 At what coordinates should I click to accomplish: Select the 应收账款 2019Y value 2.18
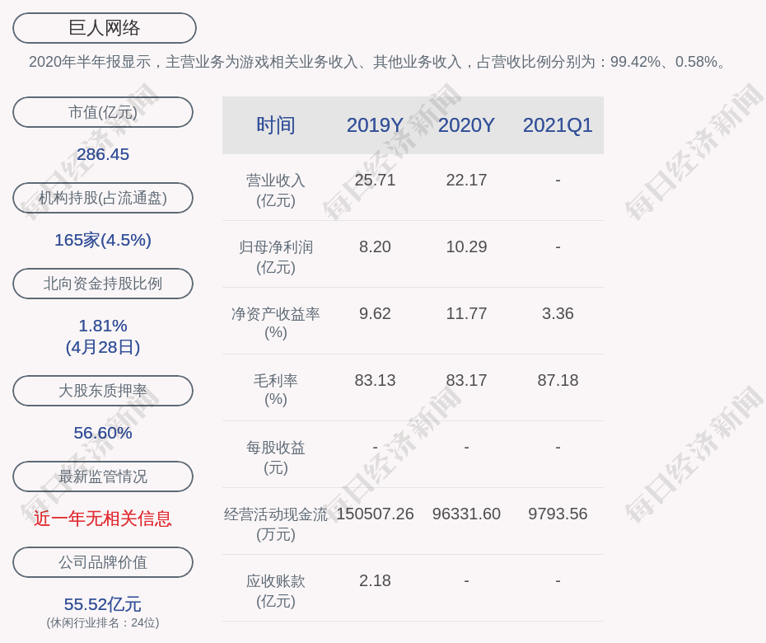[x=375, y=580]
